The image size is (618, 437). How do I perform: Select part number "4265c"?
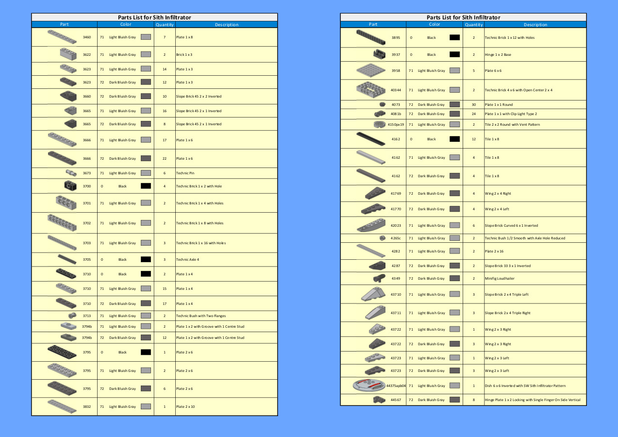(396, 238)
